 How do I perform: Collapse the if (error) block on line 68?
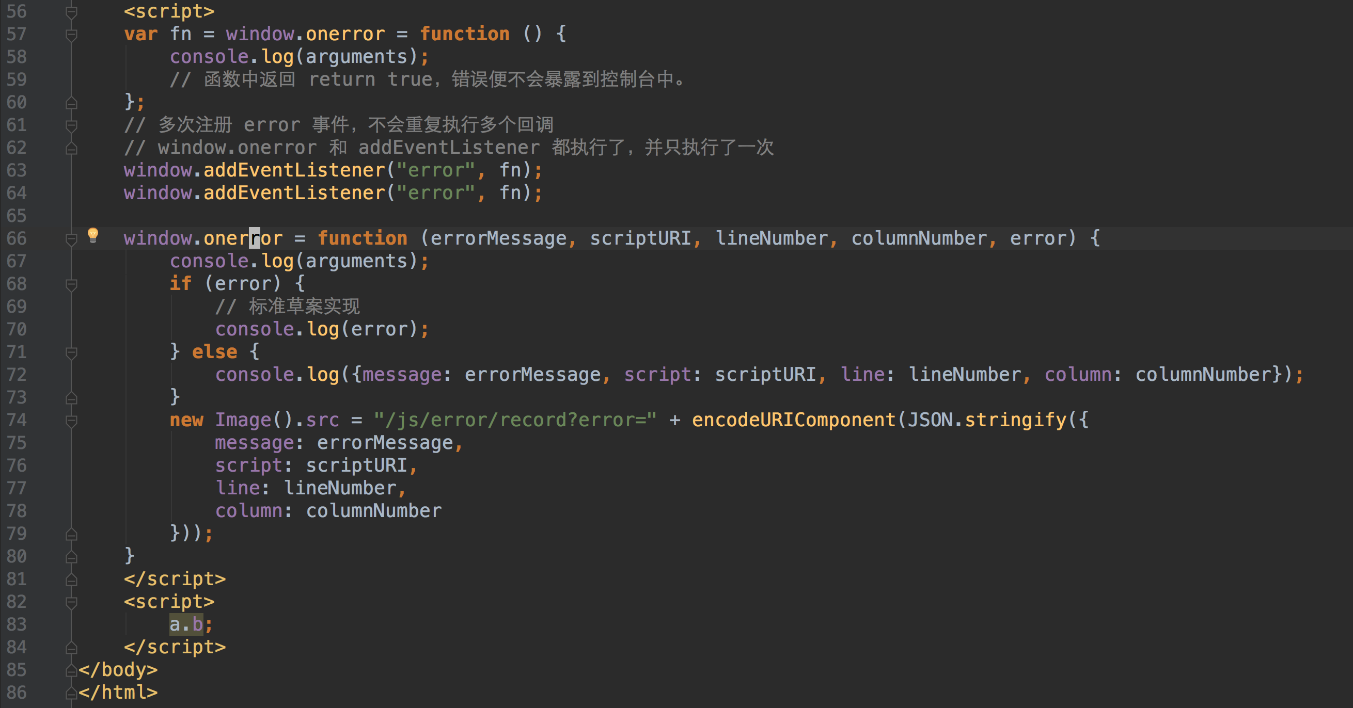click(x=72, y=284)
